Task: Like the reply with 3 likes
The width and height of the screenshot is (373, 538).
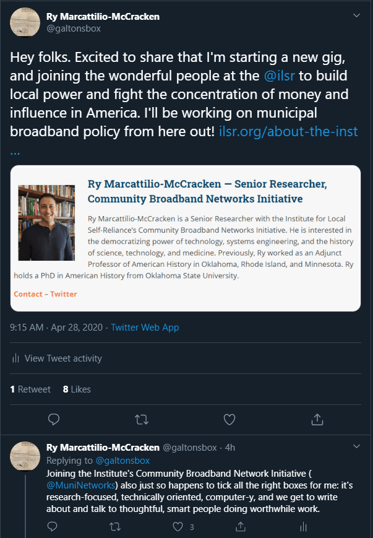Action: coord(179,527)
